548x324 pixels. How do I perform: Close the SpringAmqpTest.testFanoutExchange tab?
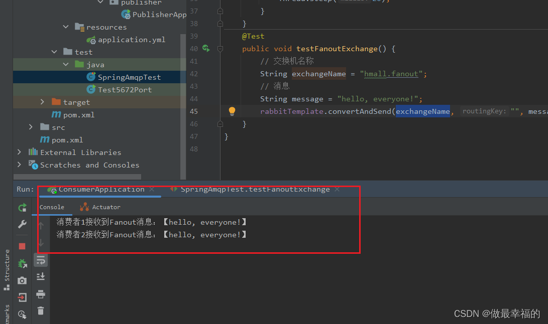[x=337, y=189]
